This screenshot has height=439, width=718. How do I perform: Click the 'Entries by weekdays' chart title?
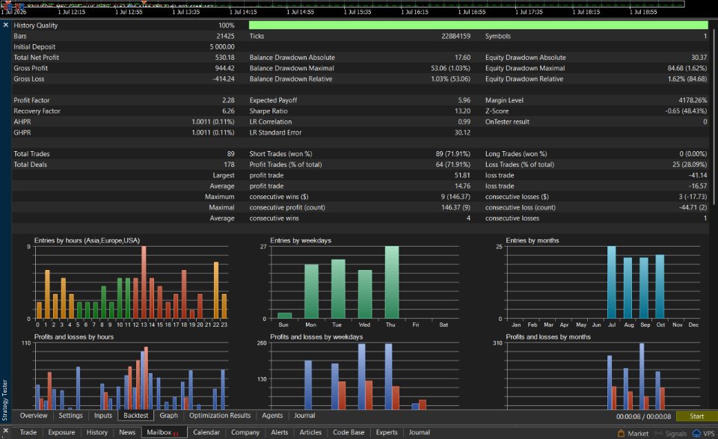click(x=301, y=240)
